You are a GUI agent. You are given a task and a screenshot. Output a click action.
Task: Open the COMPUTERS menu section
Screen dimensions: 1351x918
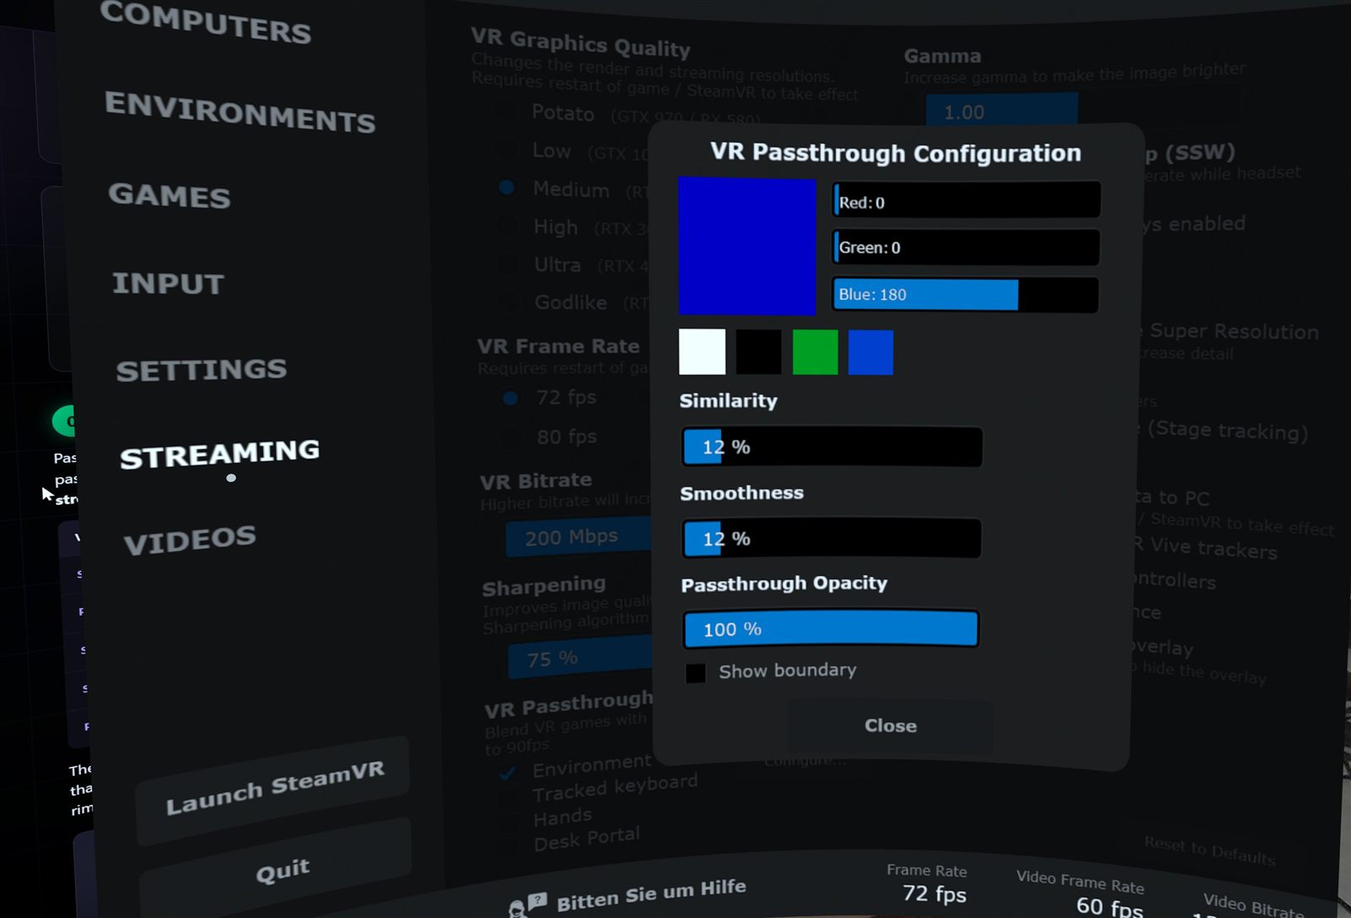pos(205,22)
